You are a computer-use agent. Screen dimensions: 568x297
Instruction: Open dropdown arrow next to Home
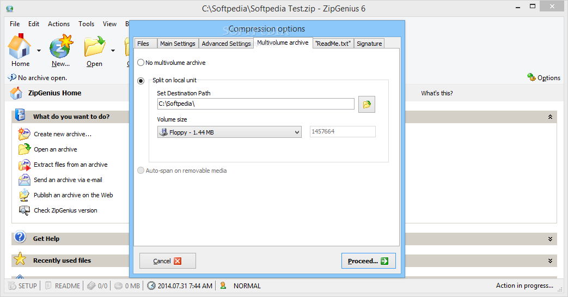(39, 50)
